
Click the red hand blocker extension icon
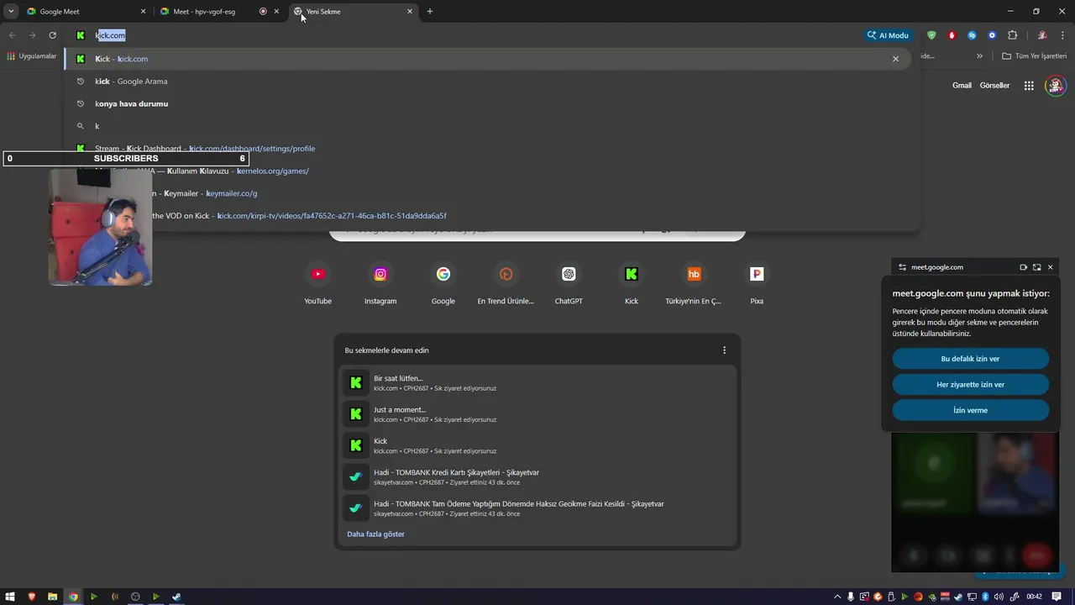tap(952, 35)
